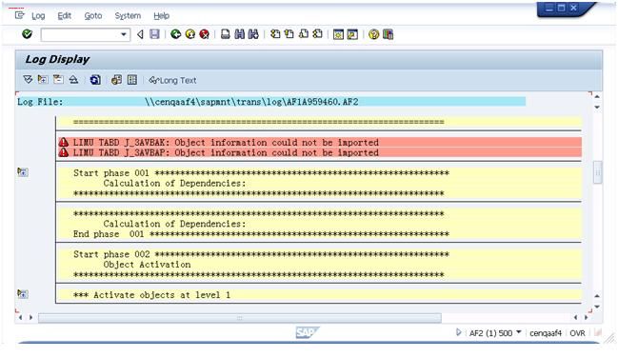
Task: Click the Find Next binoculars icon
Action: coord(253,34)
